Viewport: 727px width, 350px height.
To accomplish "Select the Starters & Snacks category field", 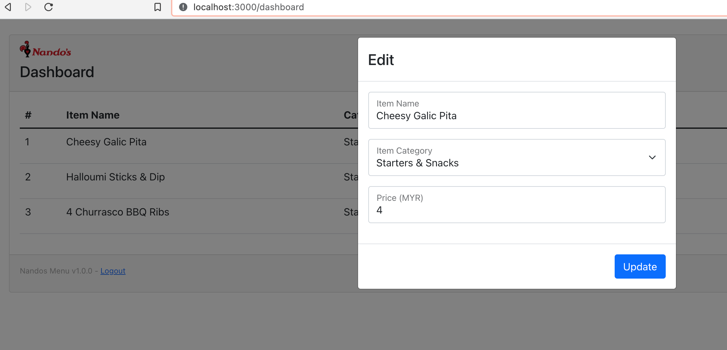I will pos(517,157).
